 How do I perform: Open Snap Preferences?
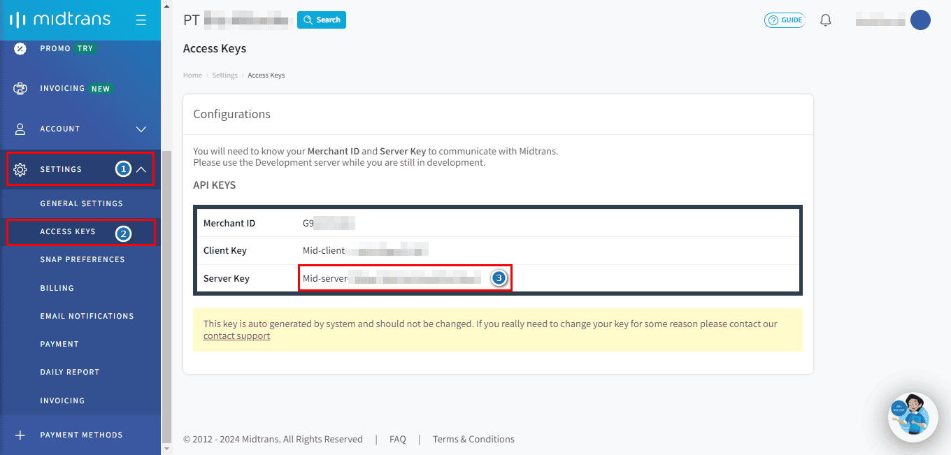click(83, 259)
